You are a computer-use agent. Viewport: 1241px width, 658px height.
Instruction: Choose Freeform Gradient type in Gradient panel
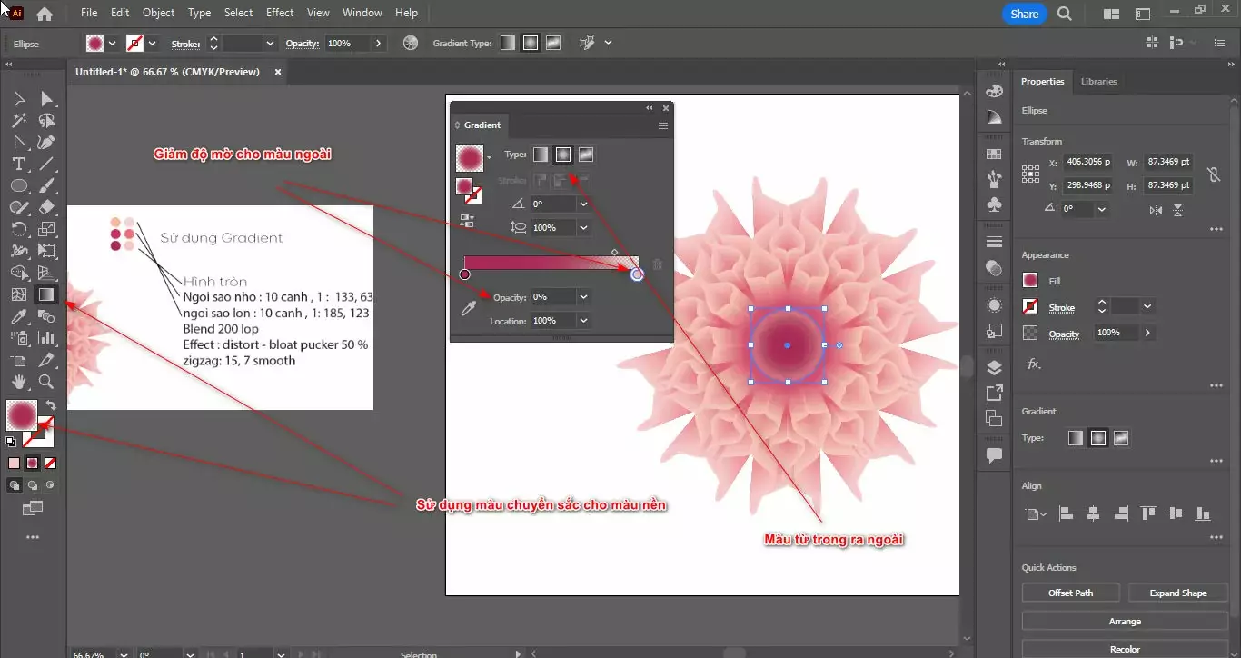click(586, 155)
